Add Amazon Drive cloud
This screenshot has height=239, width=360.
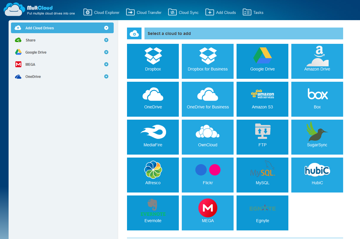coord(317,61)
